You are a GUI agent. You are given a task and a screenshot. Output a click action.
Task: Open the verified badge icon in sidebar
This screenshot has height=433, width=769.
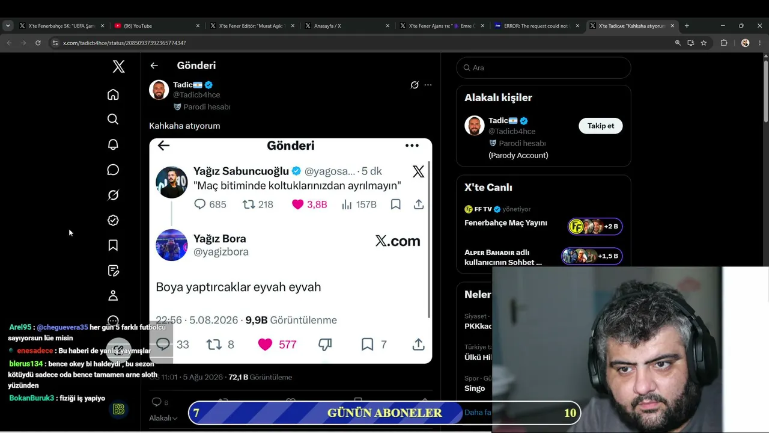click(x=113, y=220)
